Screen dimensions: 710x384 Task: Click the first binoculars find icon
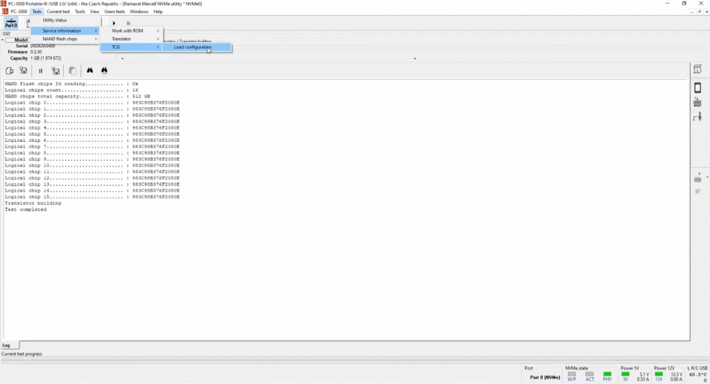click(x=90, y=71)
